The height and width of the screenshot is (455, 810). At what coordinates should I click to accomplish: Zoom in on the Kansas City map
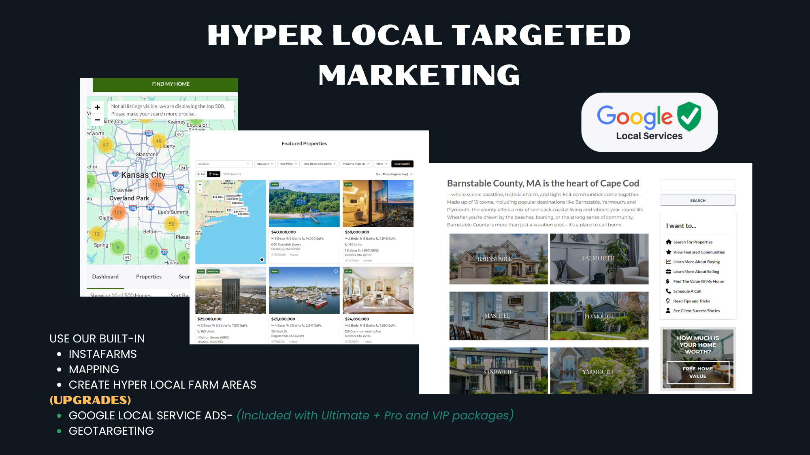click(x=97, y=107)
